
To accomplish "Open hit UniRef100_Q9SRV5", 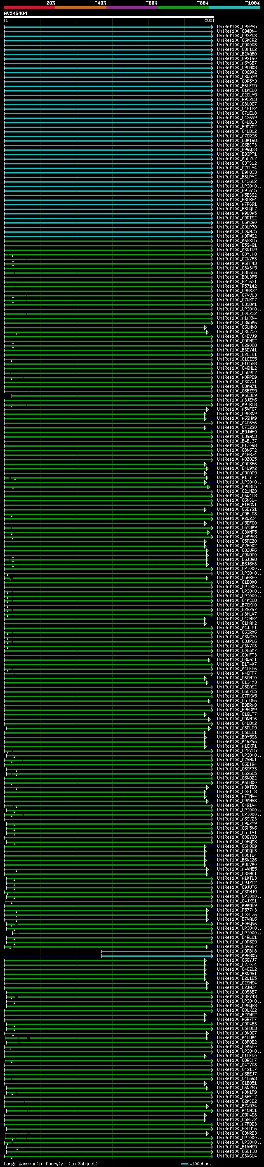I will 237,27.
